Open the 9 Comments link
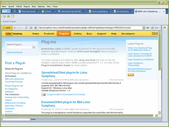Screen dimensions: 169x127 pyautogui.click(x=79, y=95)
